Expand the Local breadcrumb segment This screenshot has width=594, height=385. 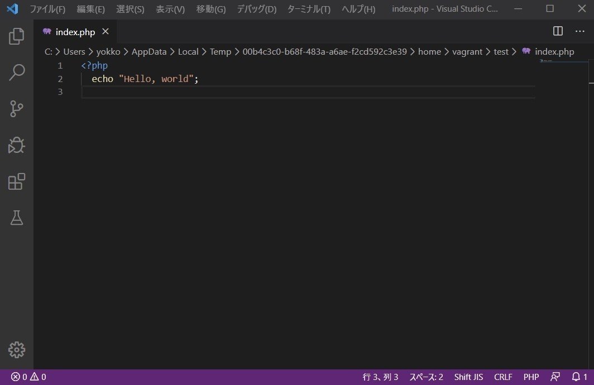click(188, 52)
